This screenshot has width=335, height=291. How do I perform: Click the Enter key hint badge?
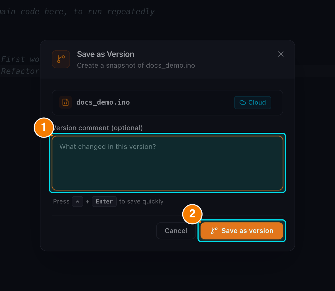[x=104, y=201]
